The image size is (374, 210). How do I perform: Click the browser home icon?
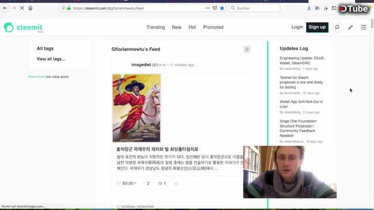(x=30, y=8)
